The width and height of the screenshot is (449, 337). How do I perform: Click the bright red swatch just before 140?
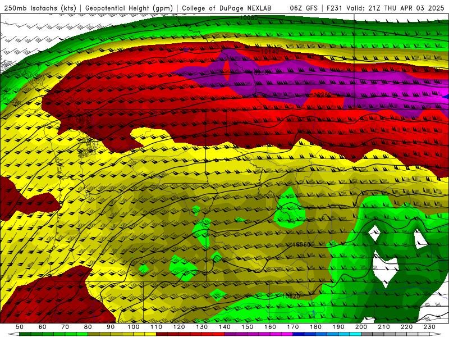[219, 334]
